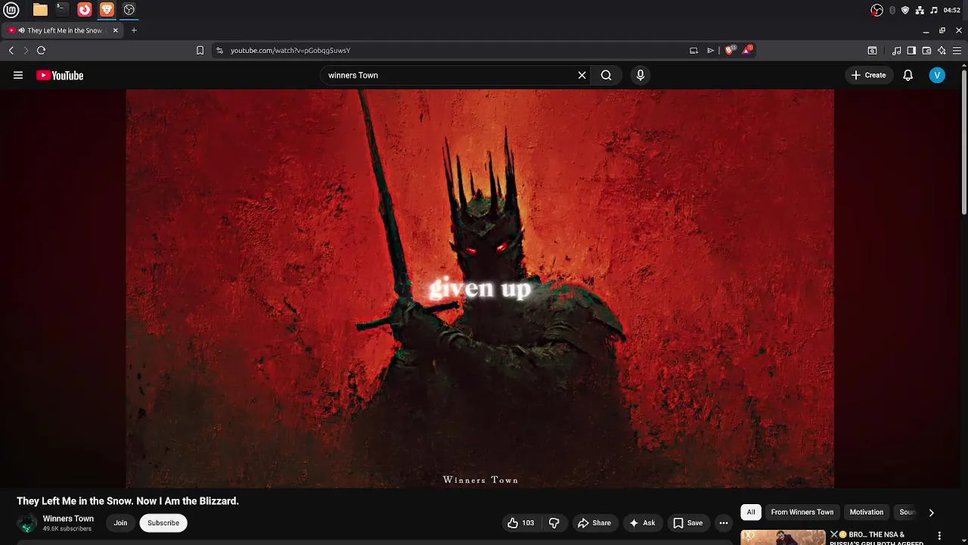Viewport: 968px width, 545px height.
Task: Ask about this video
Action: [x=642, y=523]
